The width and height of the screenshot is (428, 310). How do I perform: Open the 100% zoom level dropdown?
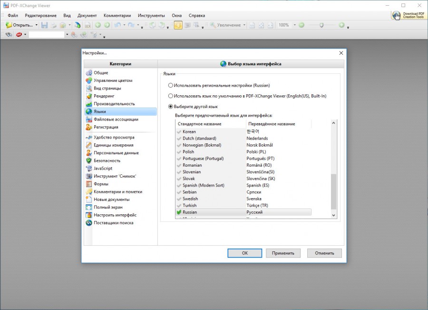pos(294,25)
